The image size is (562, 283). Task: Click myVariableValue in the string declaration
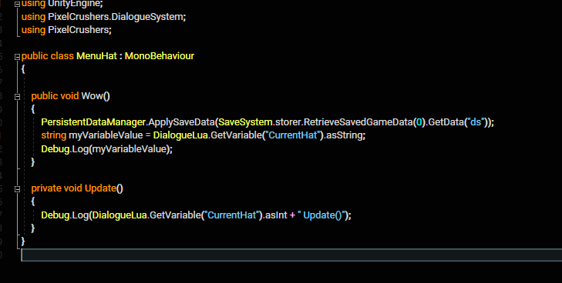(x=106, y=135)
